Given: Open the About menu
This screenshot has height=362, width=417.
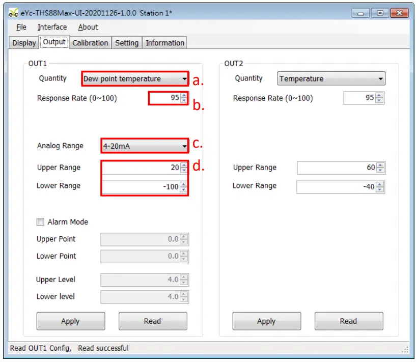Looking at the screenshot, I should pyautogui.click(x=88, y=27).
